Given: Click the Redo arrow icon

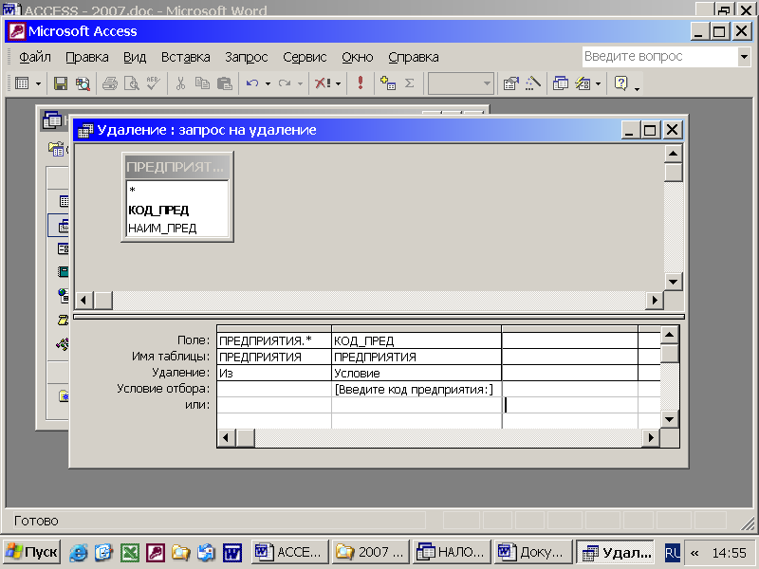Looking at the screenshot, I should 285,83.
